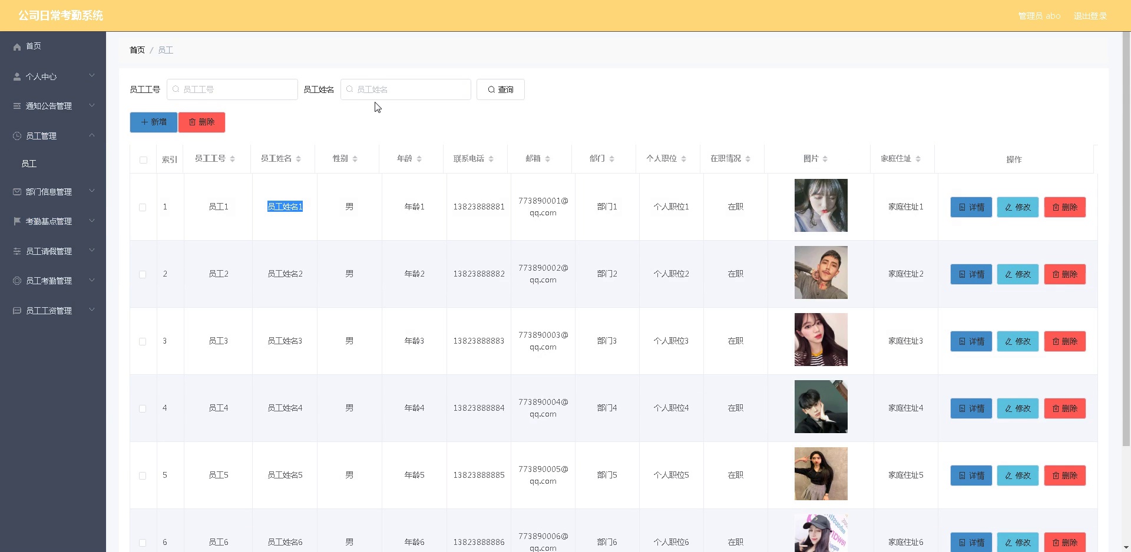Screen dimensions: 1131x552
Task: Focus the 员工工号 input field
Action: point(232,89)
